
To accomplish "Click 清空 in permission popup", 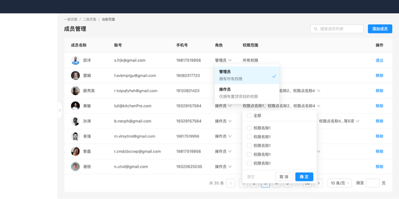I will [251, 177].
